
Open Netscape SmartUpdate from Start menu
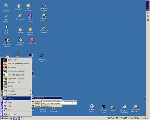click(17, 71)
